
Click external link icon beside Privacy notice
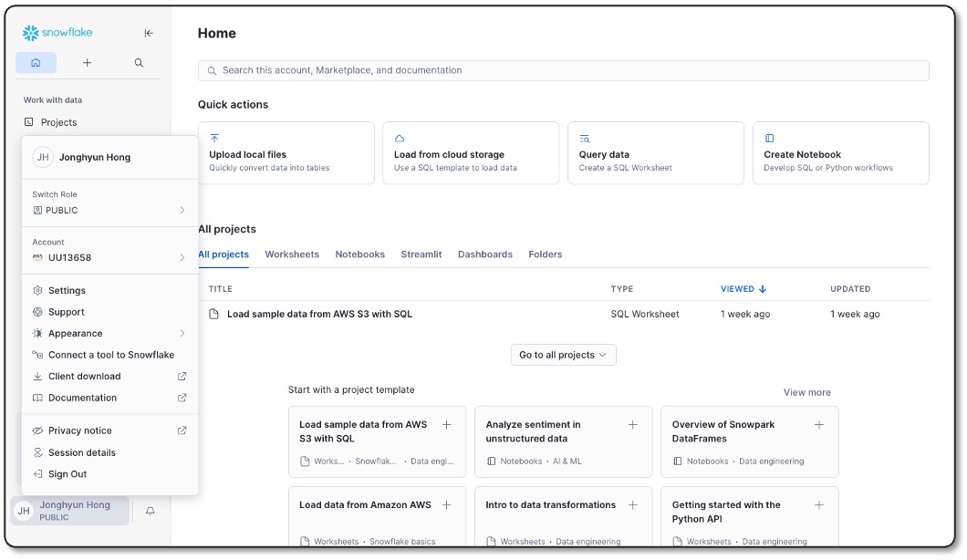click(182, 430)
